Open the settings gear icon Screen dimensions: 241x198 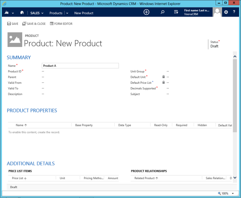[226, 12]
